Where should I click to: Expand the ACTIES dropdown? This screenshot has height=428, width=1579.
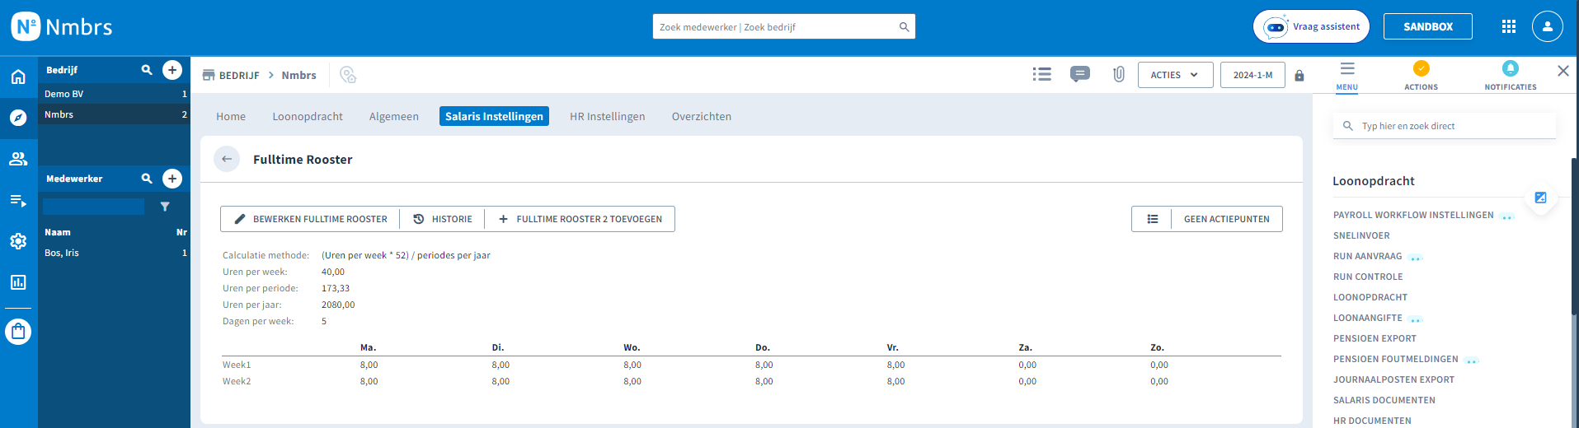pyautogui.click(x=1175, y=75)
